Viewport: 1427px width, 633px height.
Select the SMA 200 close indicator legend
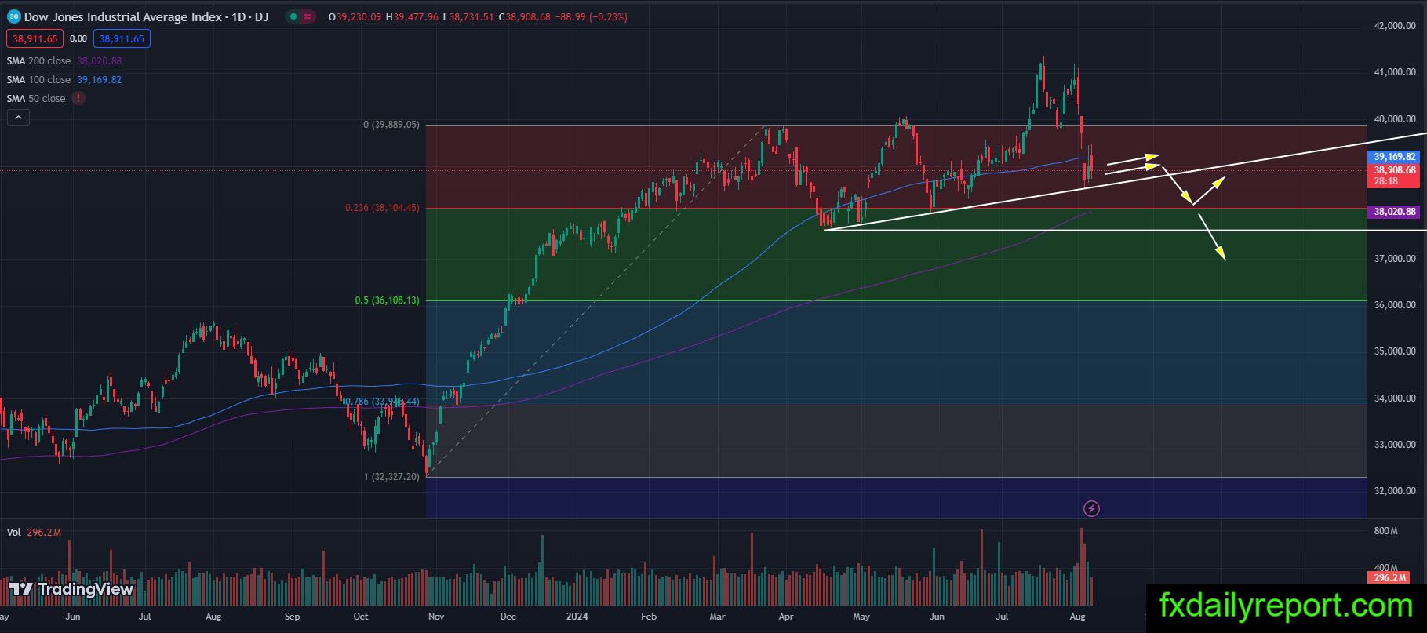38,60
